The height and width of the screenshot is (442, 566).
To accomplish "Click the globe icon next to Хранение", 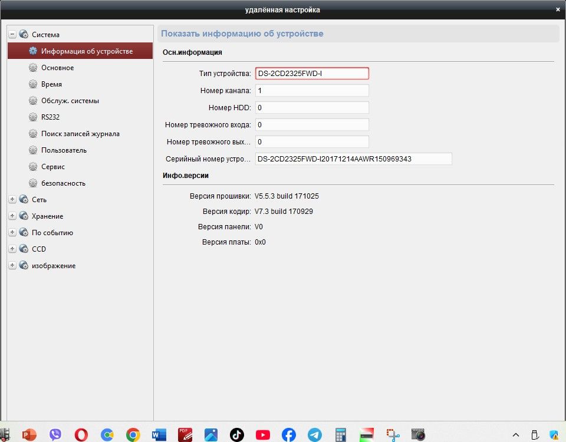I will [24, 216].
